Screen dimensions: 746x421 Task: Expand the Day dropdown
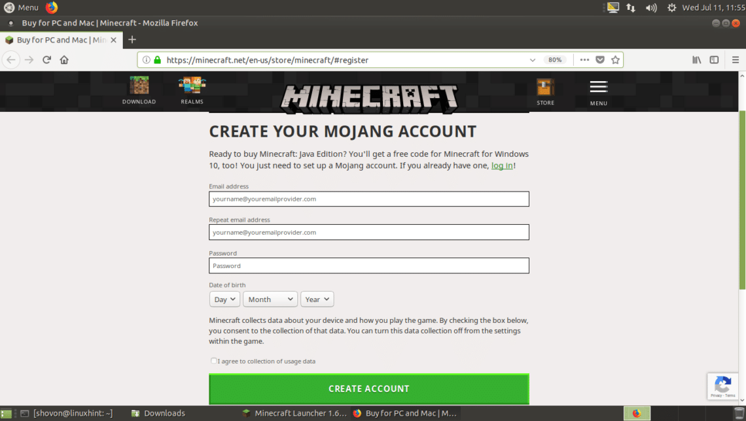point(224,299)
